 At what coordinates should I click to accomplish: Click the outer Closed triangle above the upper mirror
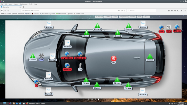(97, 25)
